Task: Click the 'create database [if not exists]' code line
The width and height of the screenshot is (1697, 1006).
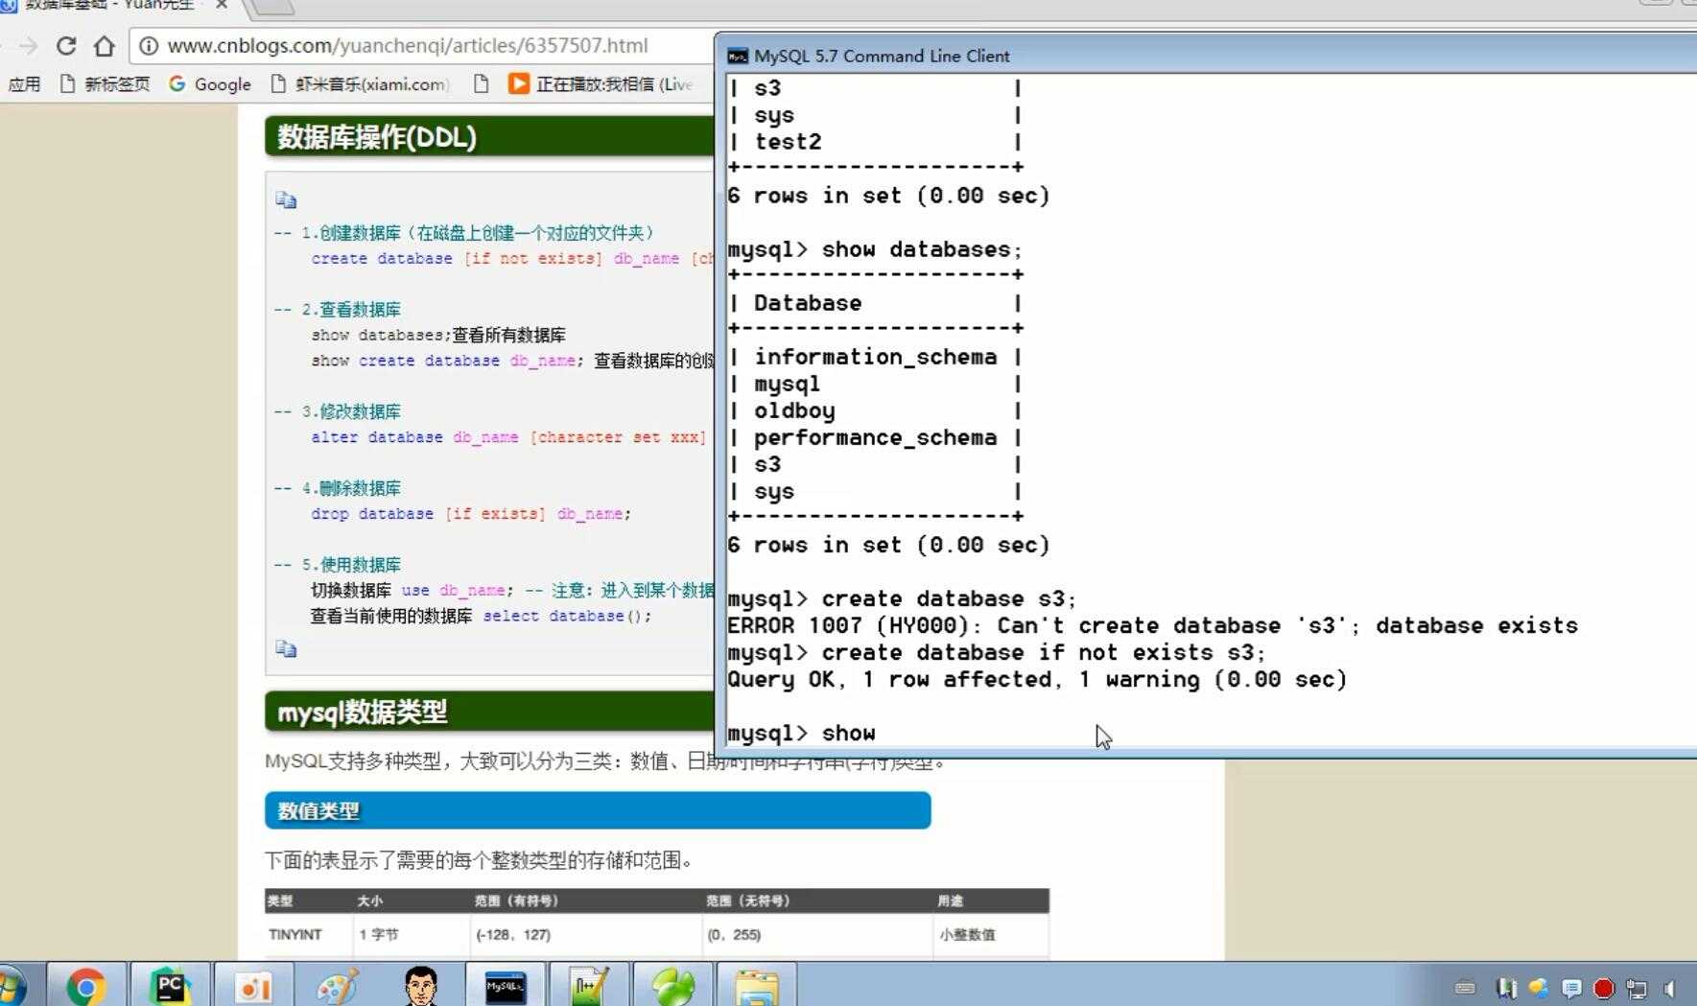Action: pos(511,259)
